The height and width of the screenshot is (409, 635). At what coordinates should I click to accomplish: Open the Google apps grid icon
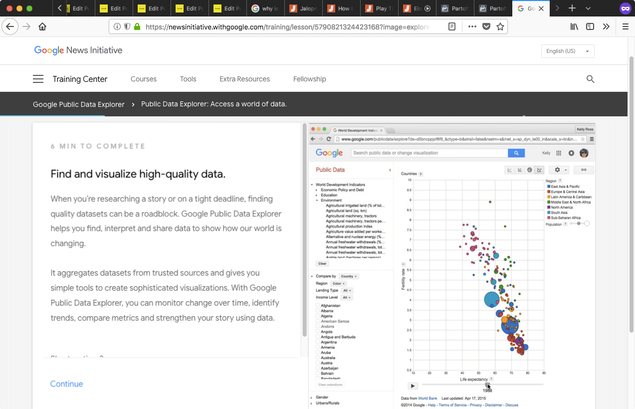pyautogui.click(x=559, y=153)
